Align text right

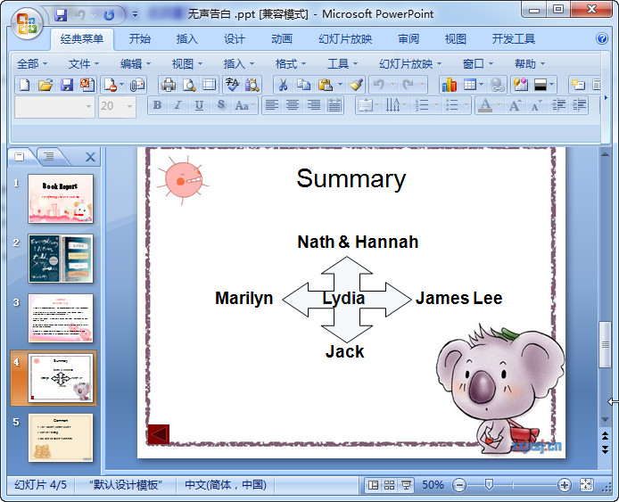point(314,105)
